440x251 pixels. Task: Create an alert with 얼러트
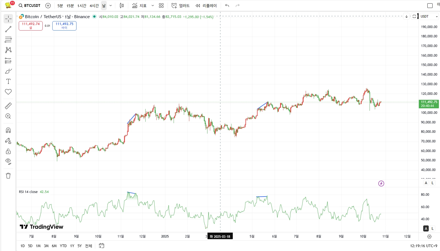pos(181,5)
